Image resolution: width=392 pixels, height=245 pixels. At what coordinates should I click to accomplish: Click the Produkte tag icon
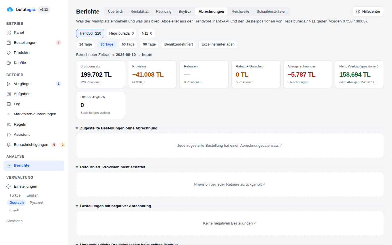[x=9, y=53]
